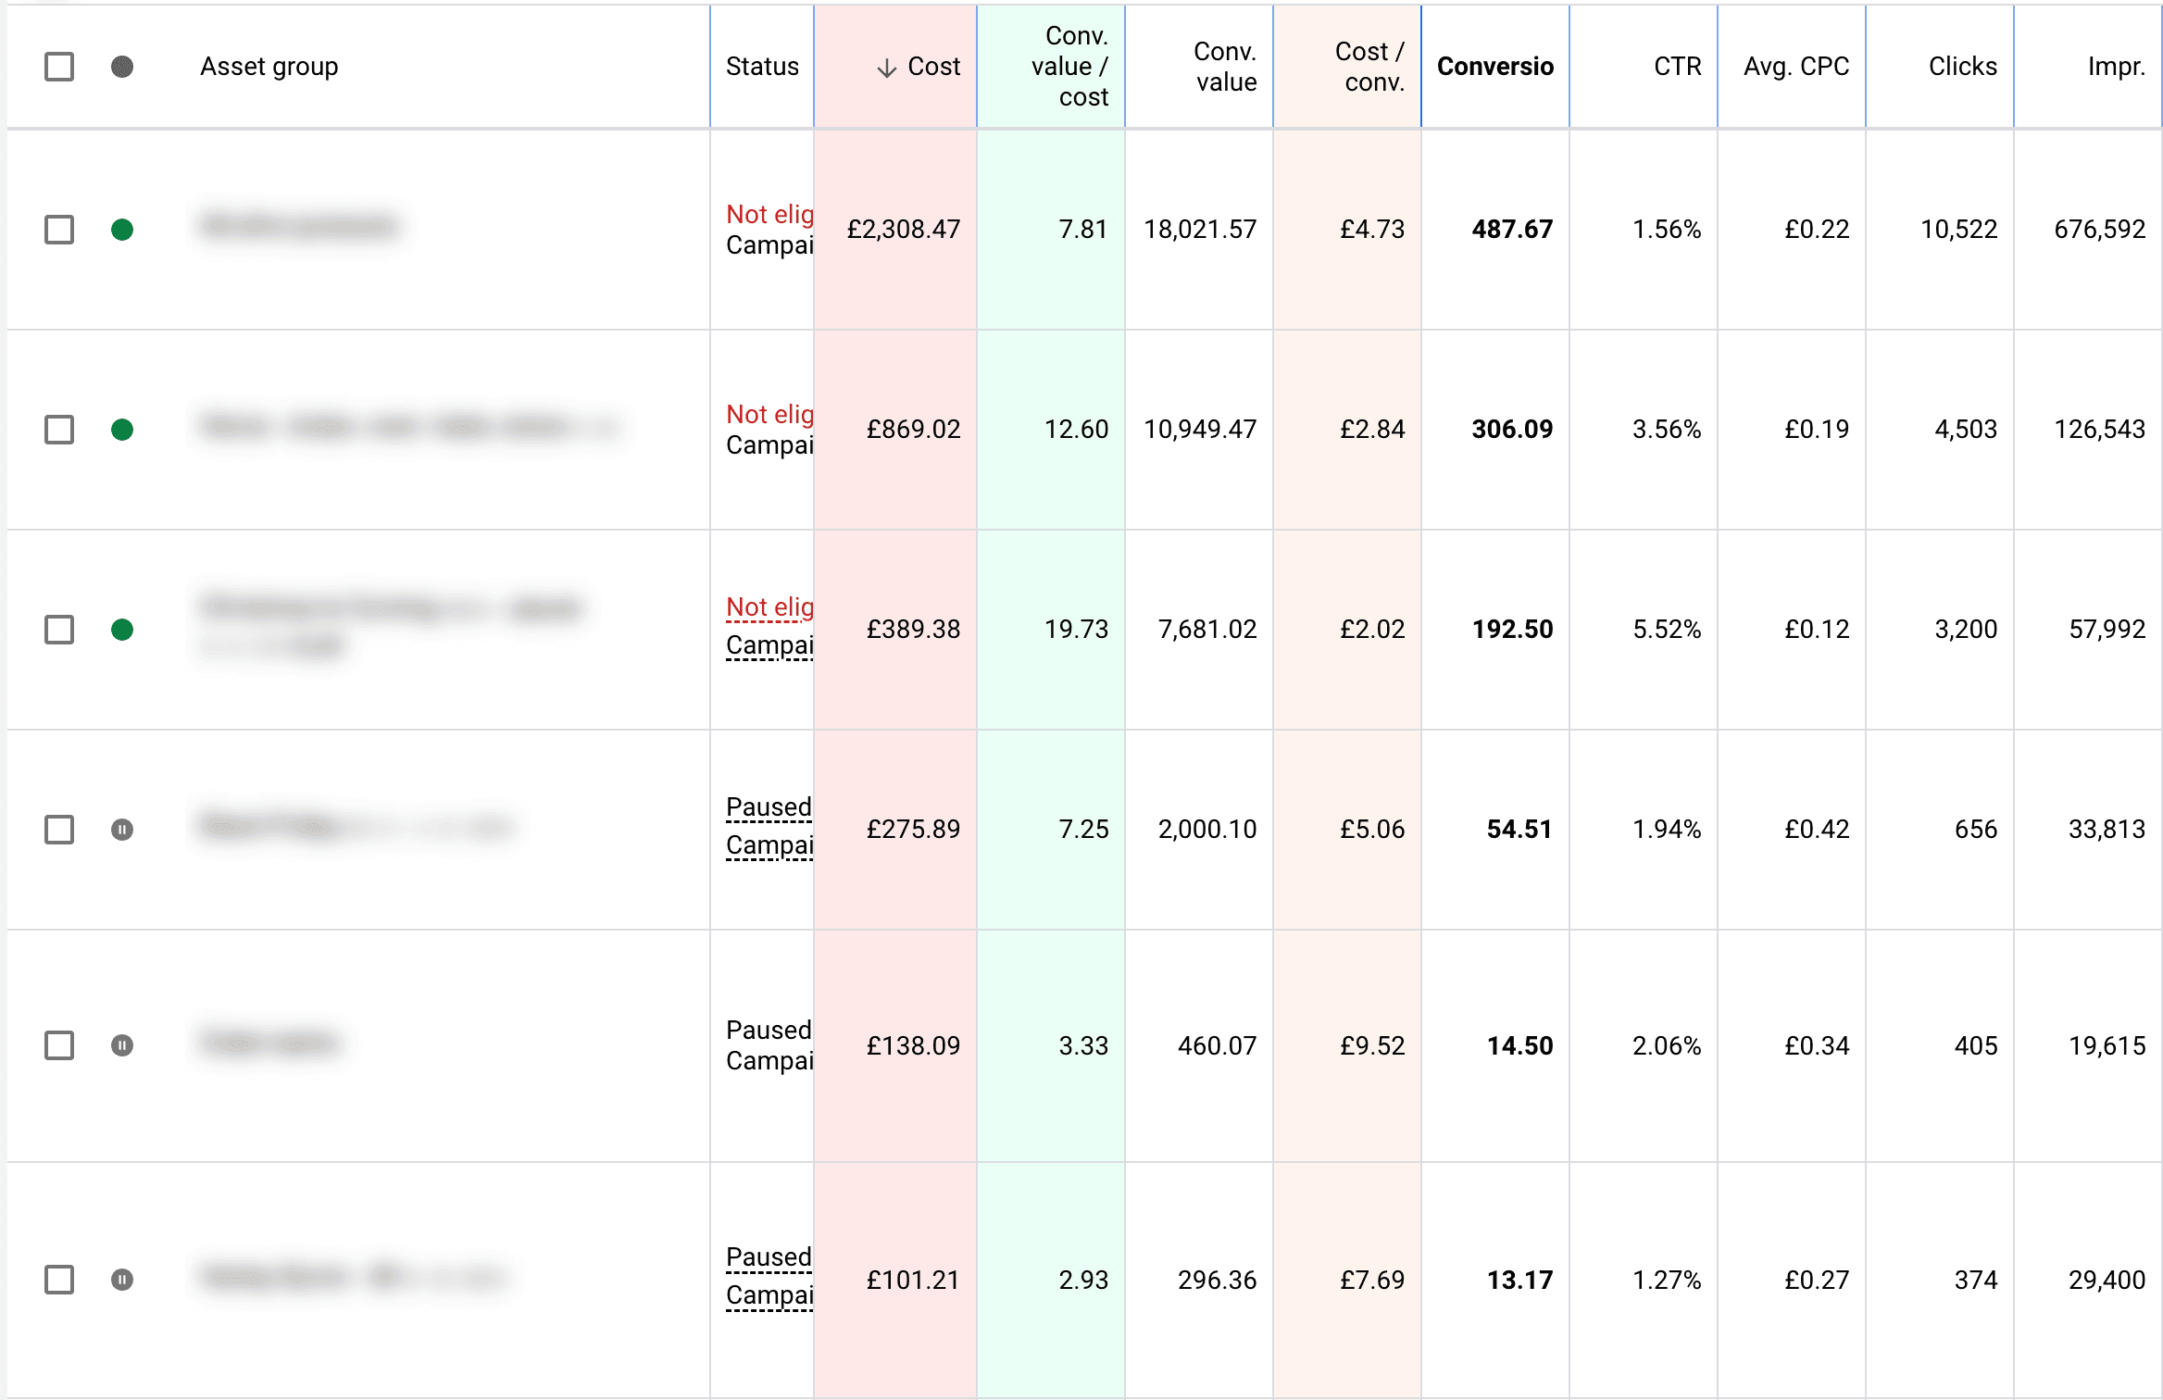Click the paused status icon in £101.21 row
This screenshot has width=2163, height=1400.
point(122,1280)
